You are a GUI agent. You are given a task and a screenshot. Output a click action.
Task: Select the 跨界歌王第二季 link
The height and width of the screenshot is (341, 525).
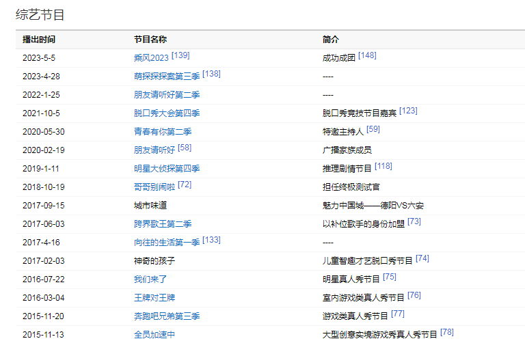pos(163,224)
